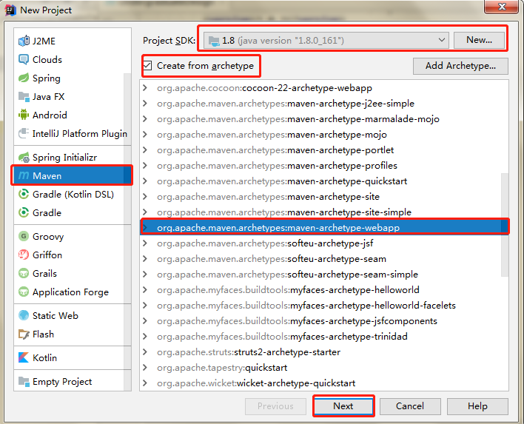
Task: Click the Gradle icon
Action: pos(24,212)
